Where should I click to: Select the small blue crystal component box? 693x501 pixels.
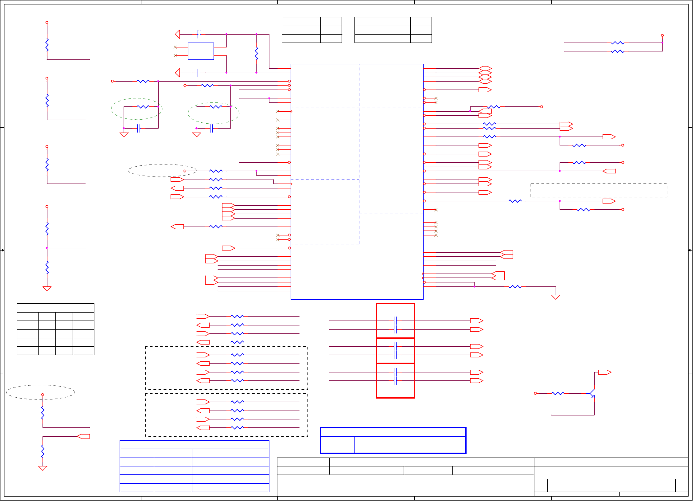(x=201, y=51)
